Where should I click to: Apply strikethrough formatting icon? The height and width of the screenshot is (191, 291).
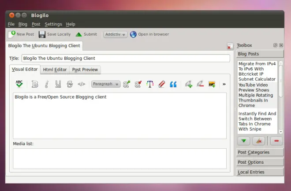click(70, 84)
